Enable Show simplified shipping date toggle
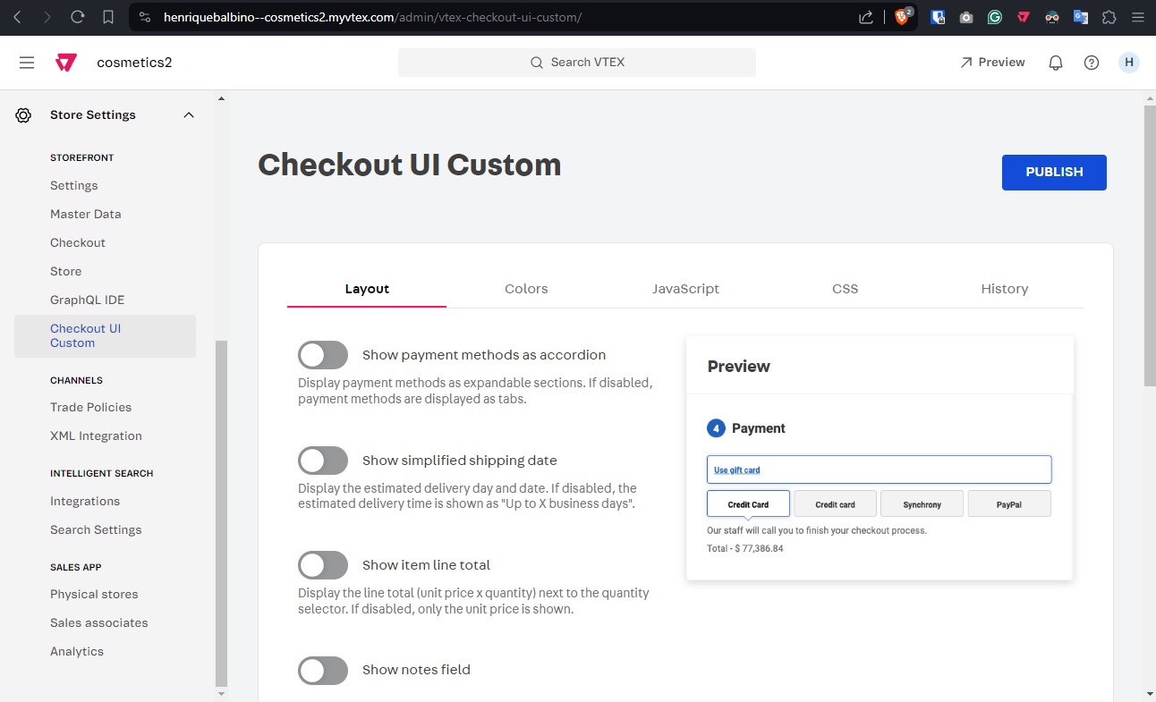 323,461
